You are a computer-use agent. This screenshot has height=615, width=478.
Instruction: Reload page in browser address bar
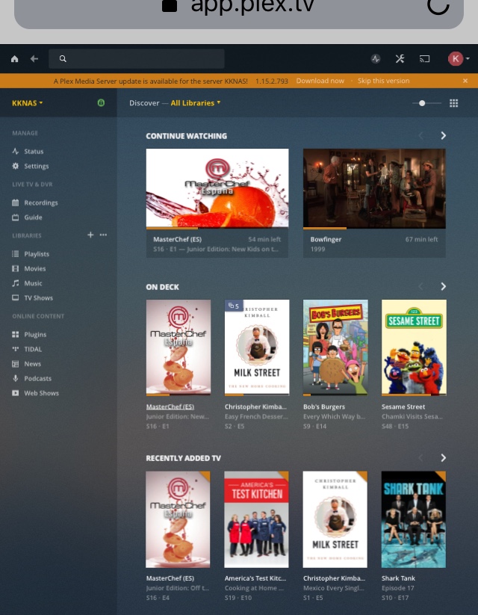pos(438,4)
